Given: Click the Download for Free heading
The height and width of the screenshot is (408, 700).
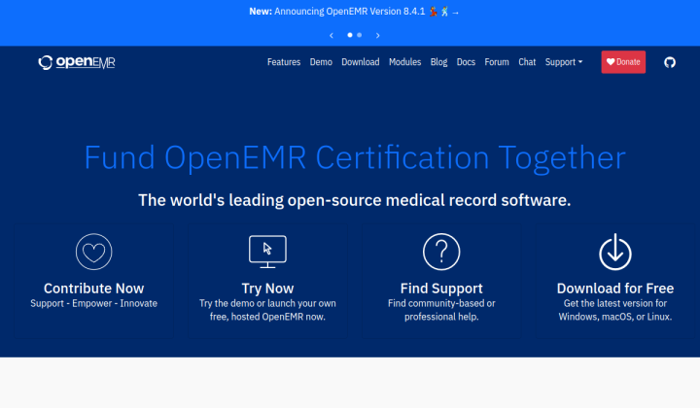Looking at the screenshot, I should (x=615, y=289).
